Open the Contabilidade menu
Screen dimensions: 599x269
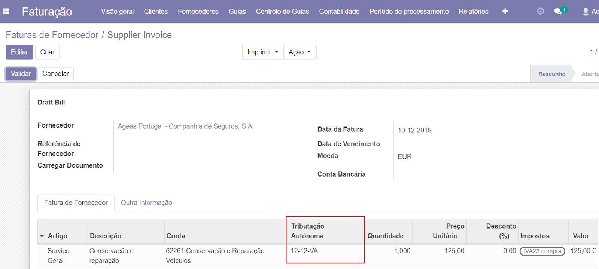(339, 12)
